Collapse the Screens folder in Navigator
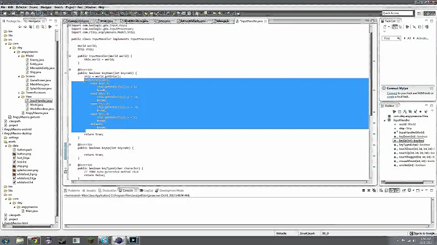Screen dimensions: 437x245 coord(19,76)
